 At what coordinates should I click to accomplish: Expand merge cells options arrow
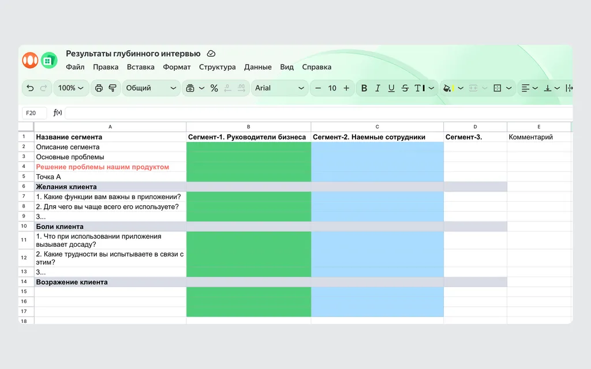click(x=485, y=88)
